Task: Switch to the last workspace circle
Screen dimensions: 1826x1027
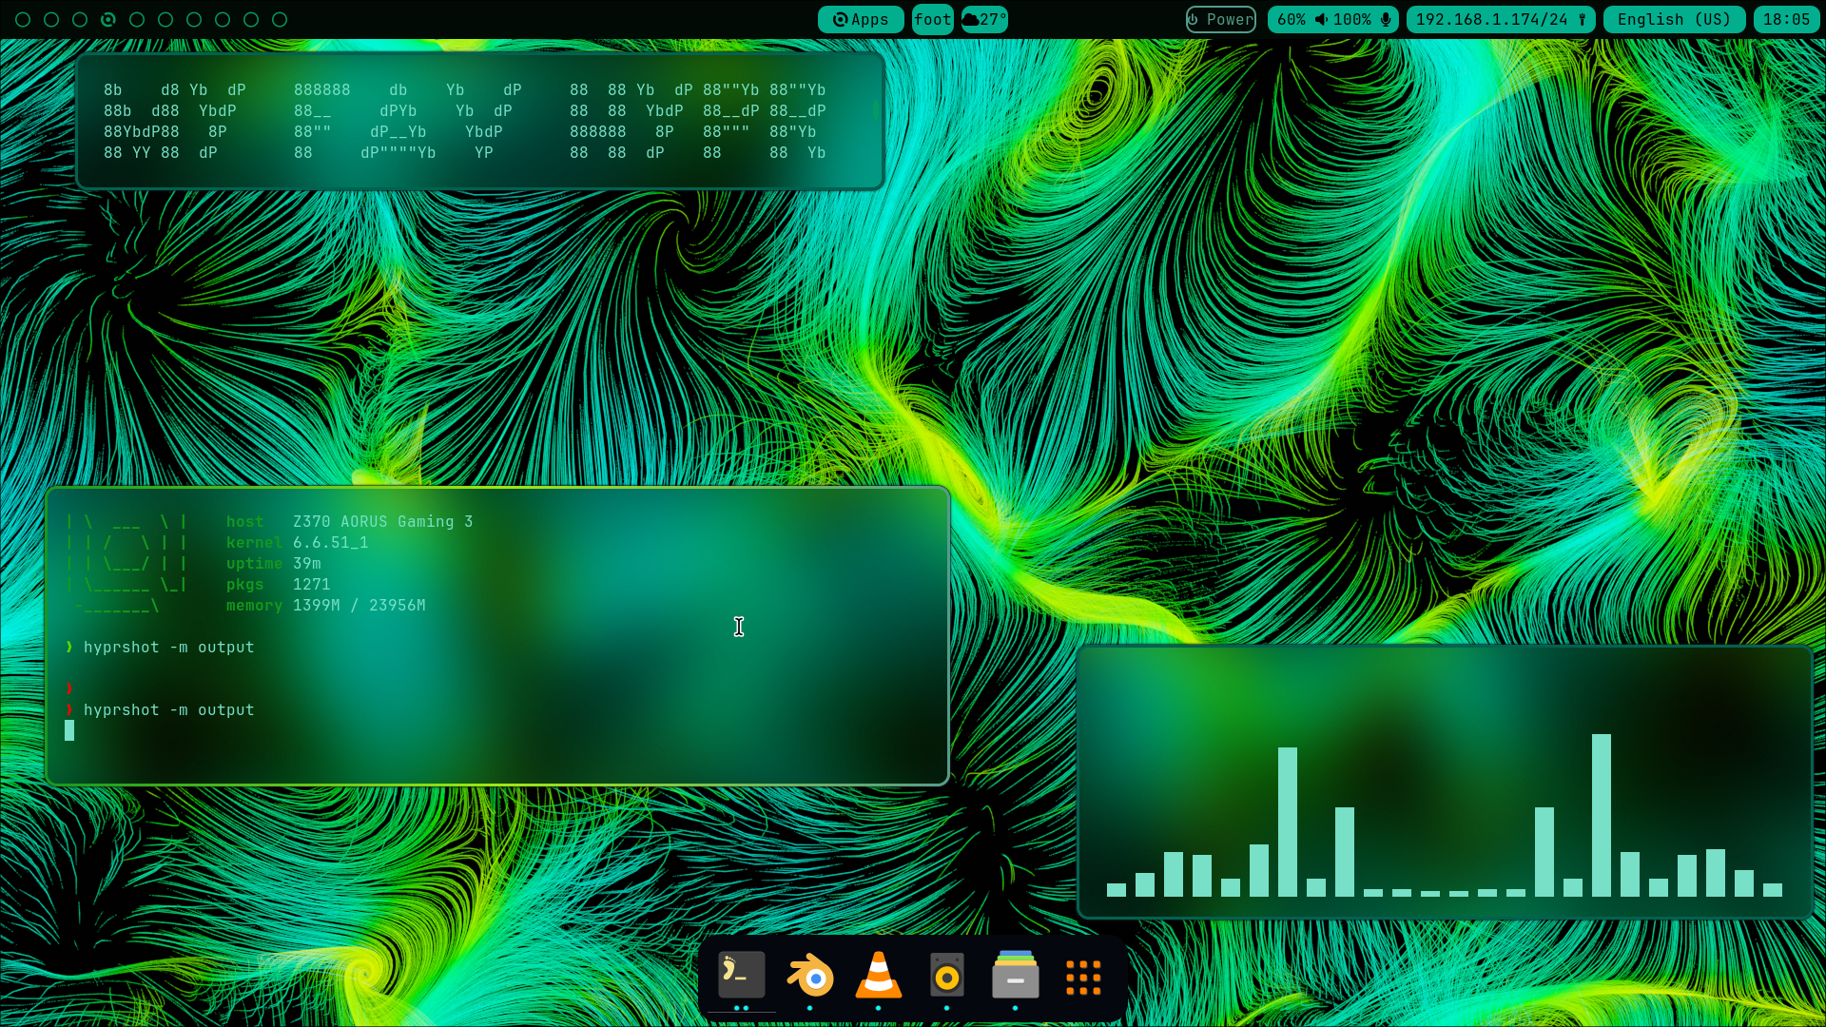Action: pyautogui.click(x=280, y=19)
